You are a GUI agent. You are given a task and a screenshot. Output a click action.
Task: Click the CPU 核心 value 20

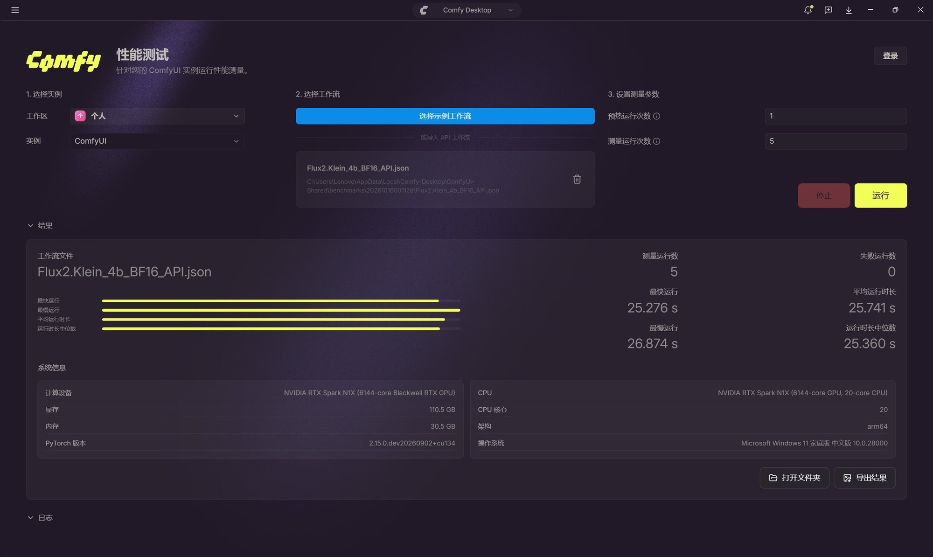pyautogui.click(x=884, y=410)
